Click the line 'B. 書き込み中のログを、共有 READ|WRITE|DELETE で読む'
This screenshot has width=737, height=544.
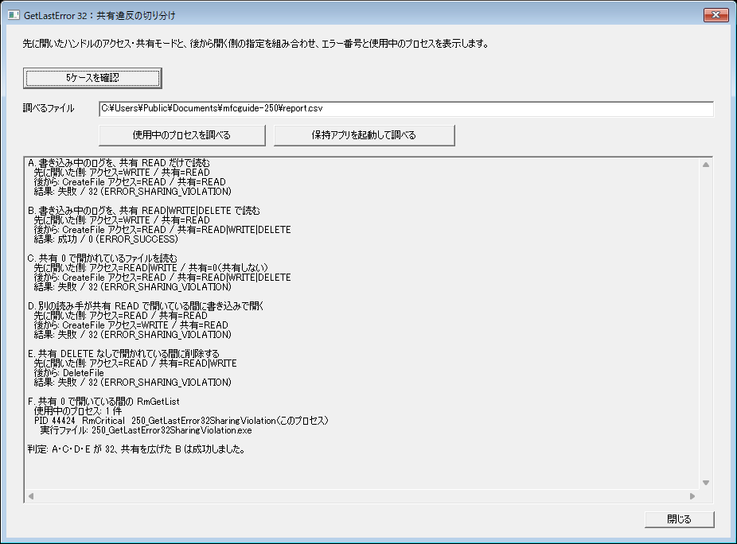144,211
